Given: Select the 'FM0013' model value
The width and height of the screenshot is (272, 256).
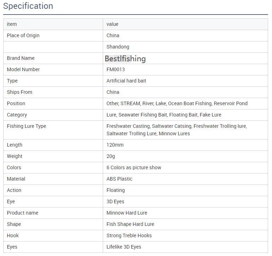Looking at the screenshot, I should tap(116, 69).
